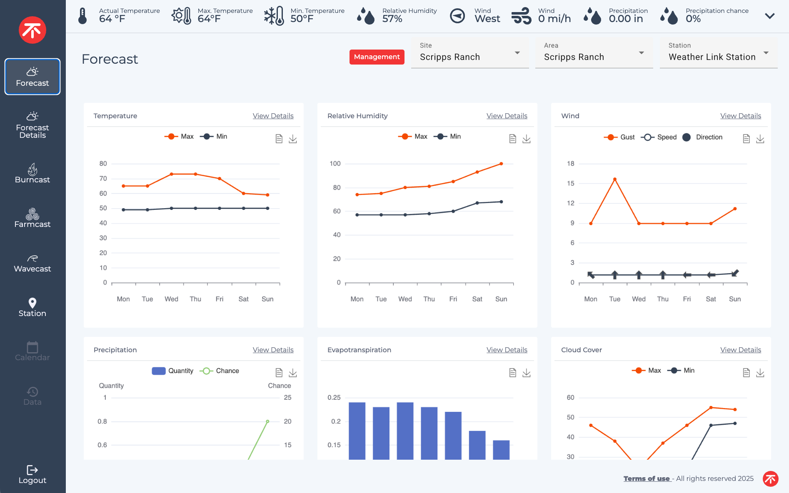Show Wind chart data view icon
This screenshot has width=789, height=493.
pos(747,139)
